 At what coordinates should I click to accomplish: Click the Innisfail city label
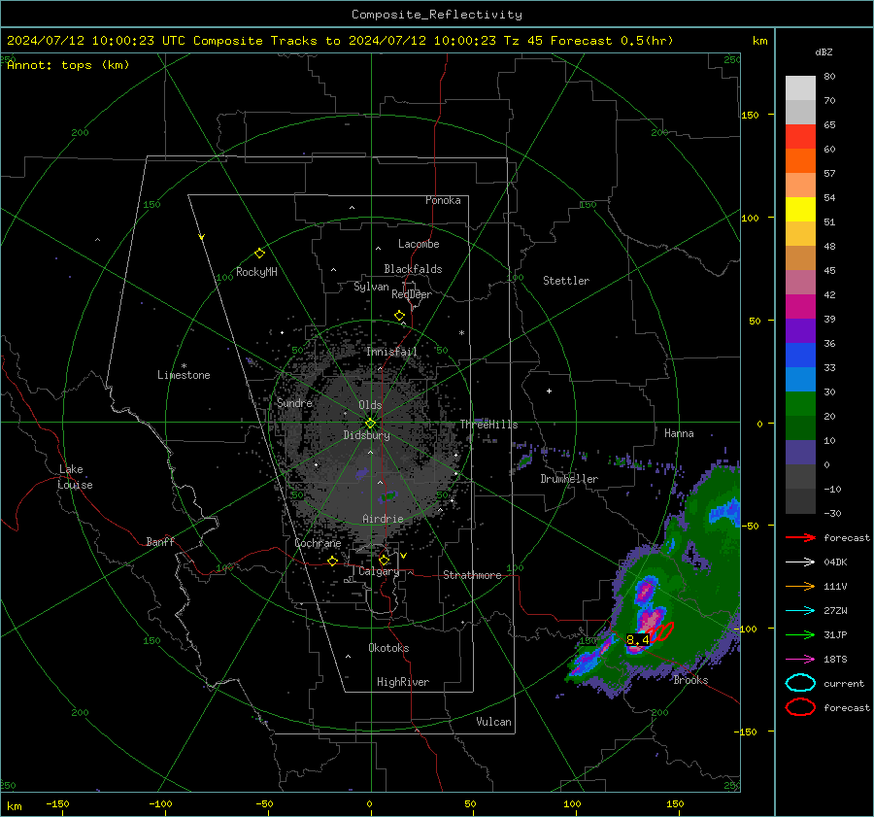pyautogui.click(x=391, y=352)
